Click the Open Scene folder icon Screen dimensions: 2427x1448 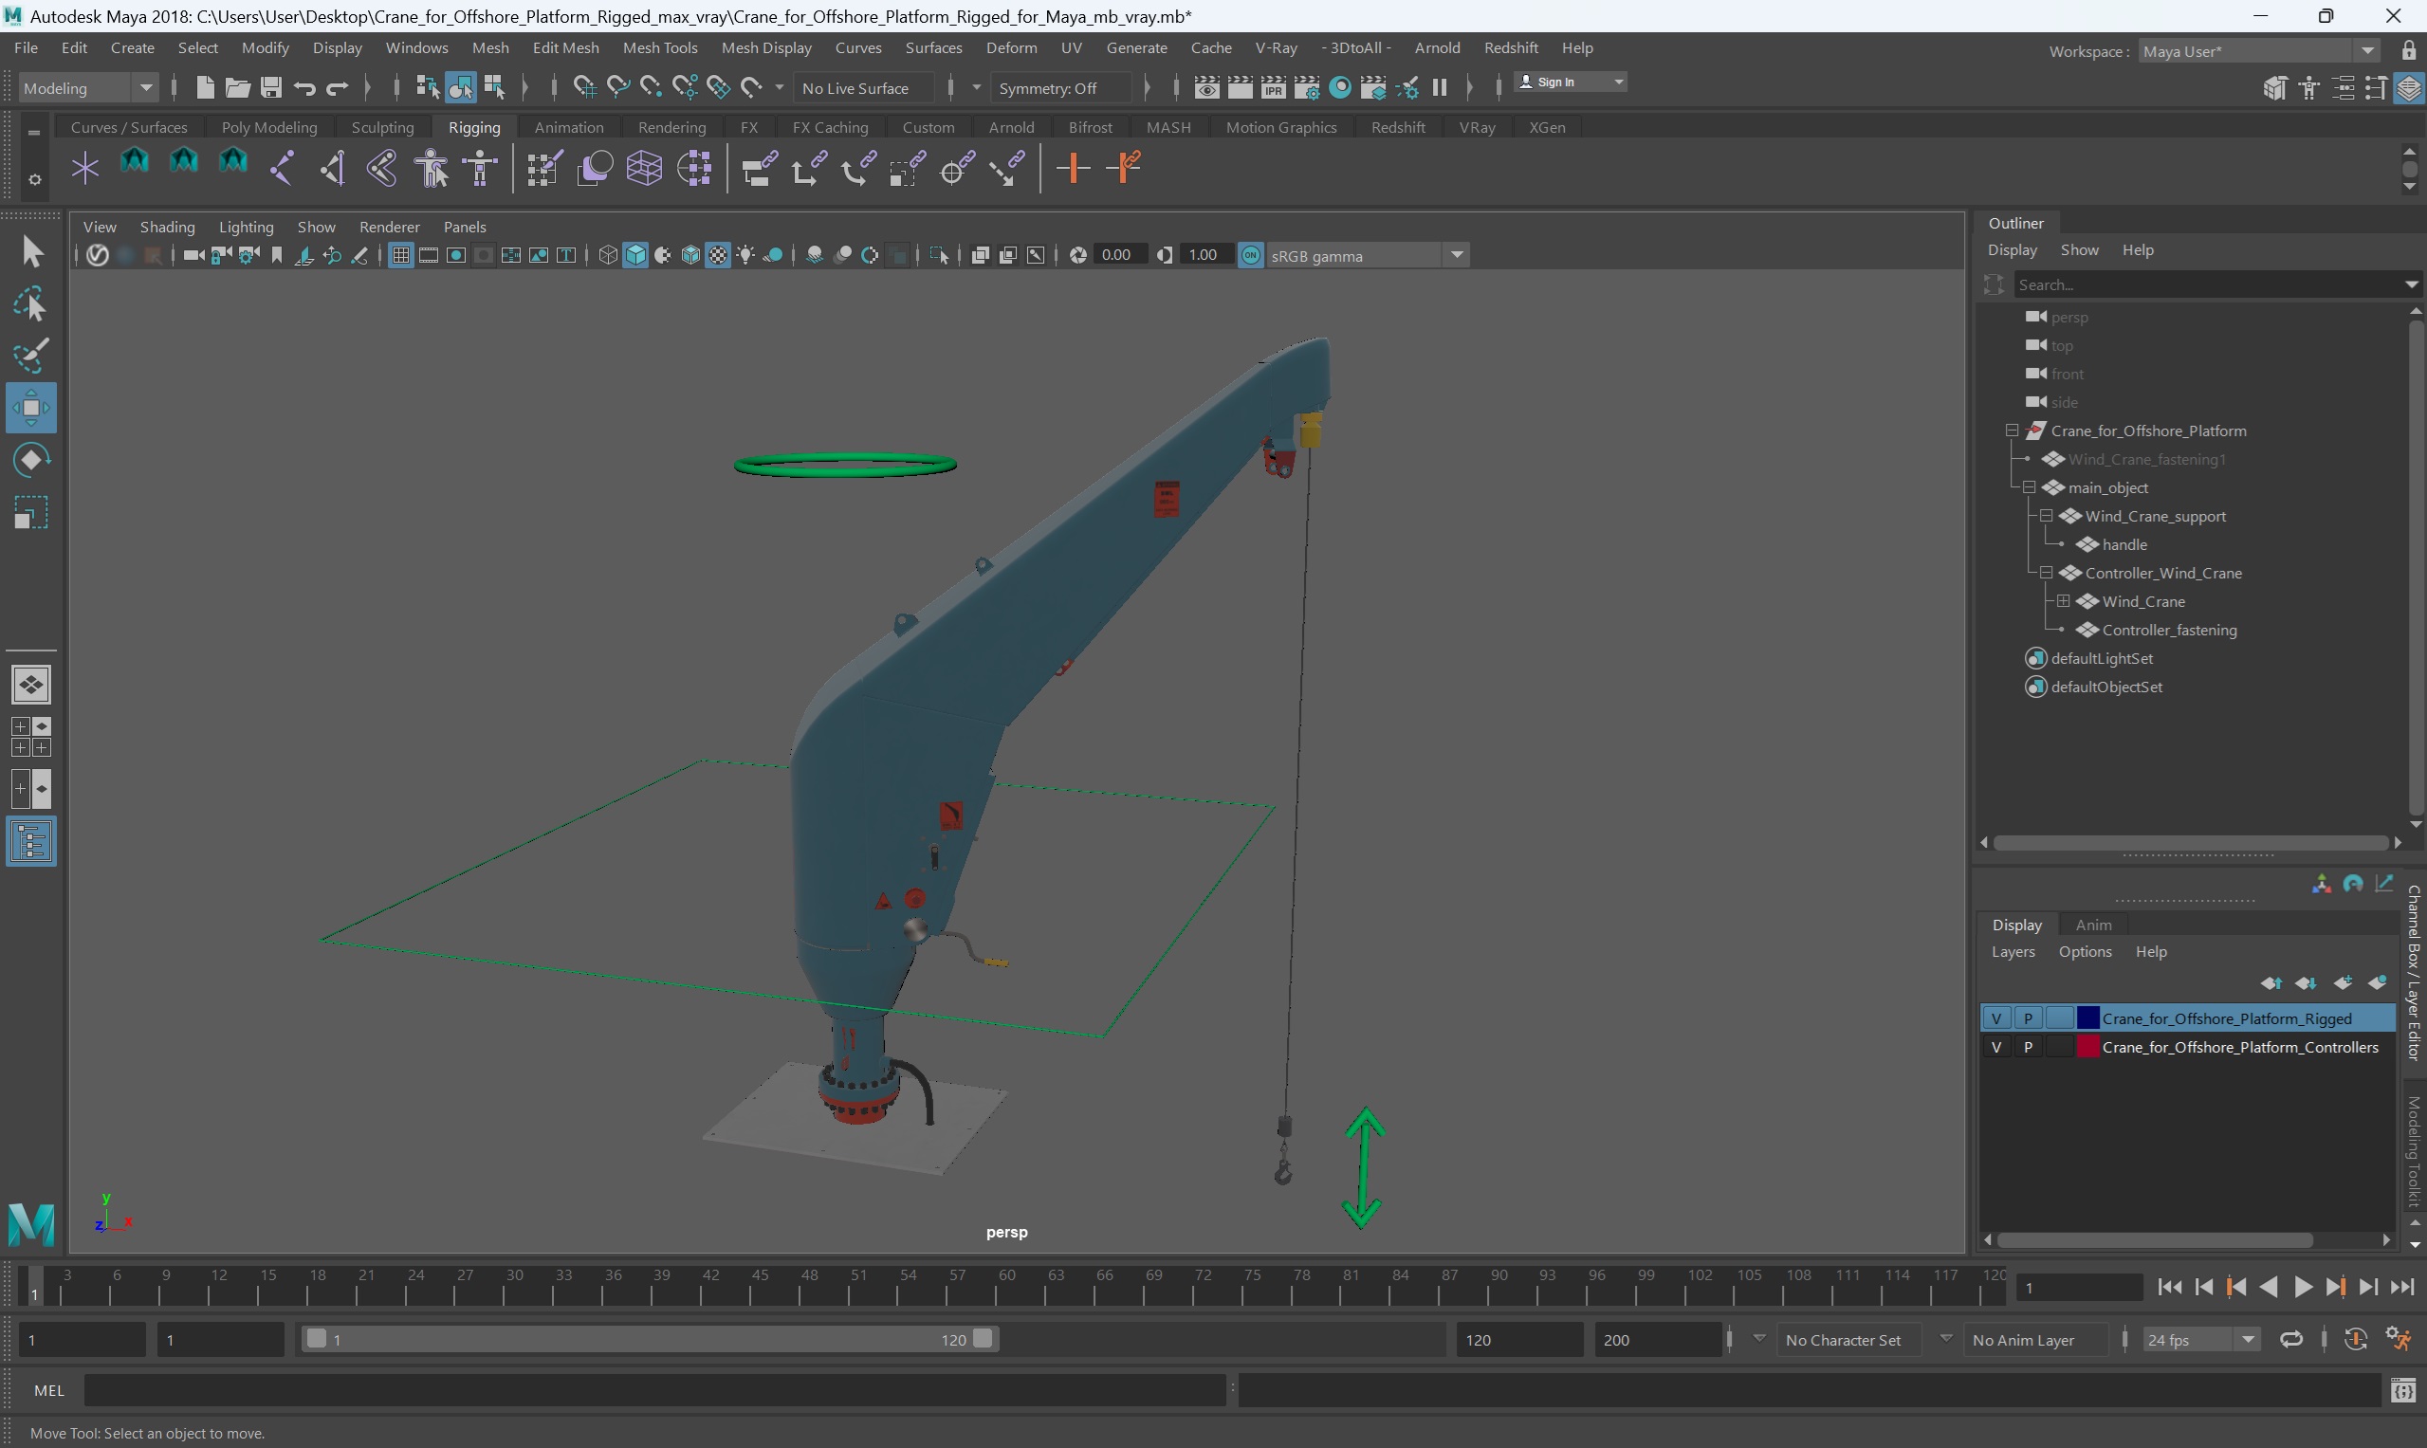pos(237,88)
